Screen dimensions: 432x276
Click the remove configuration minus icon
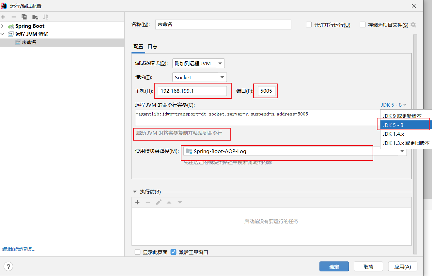tap(13, 17)
